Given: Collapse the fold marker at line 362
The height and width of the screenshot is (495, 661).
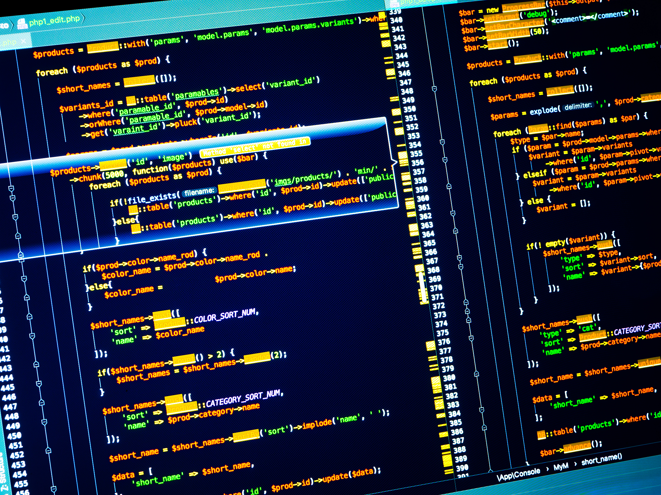Looking at the screenshot, I should (453, 213).
